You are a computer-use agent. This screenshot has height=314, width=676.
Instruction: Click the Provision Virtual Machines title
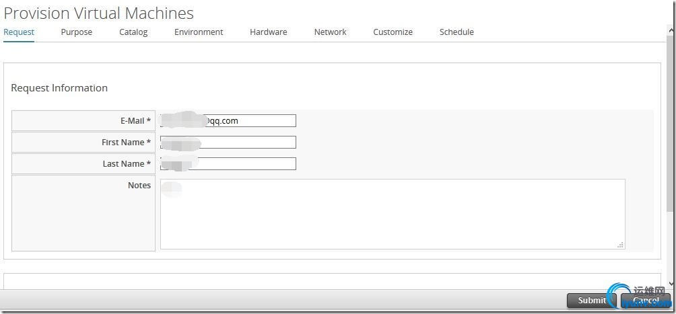[x=99, y=13]
